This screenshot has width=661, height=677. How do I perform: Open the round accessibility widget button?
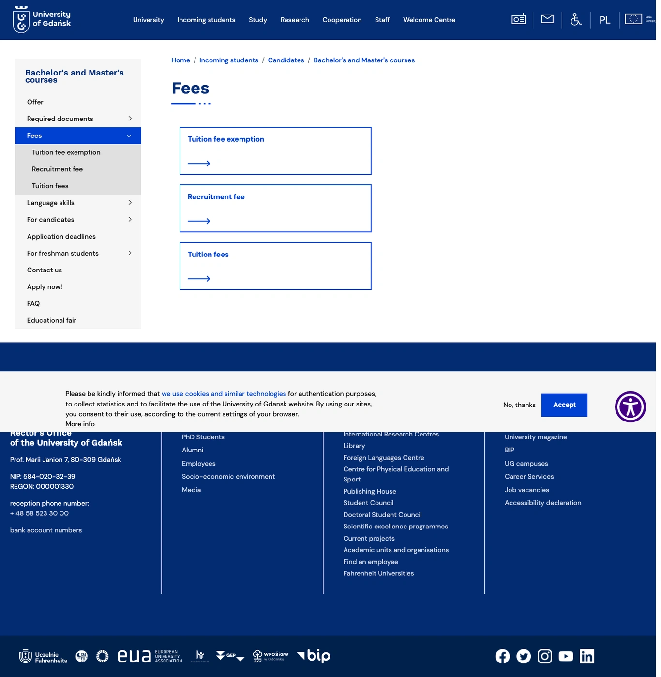630,406
